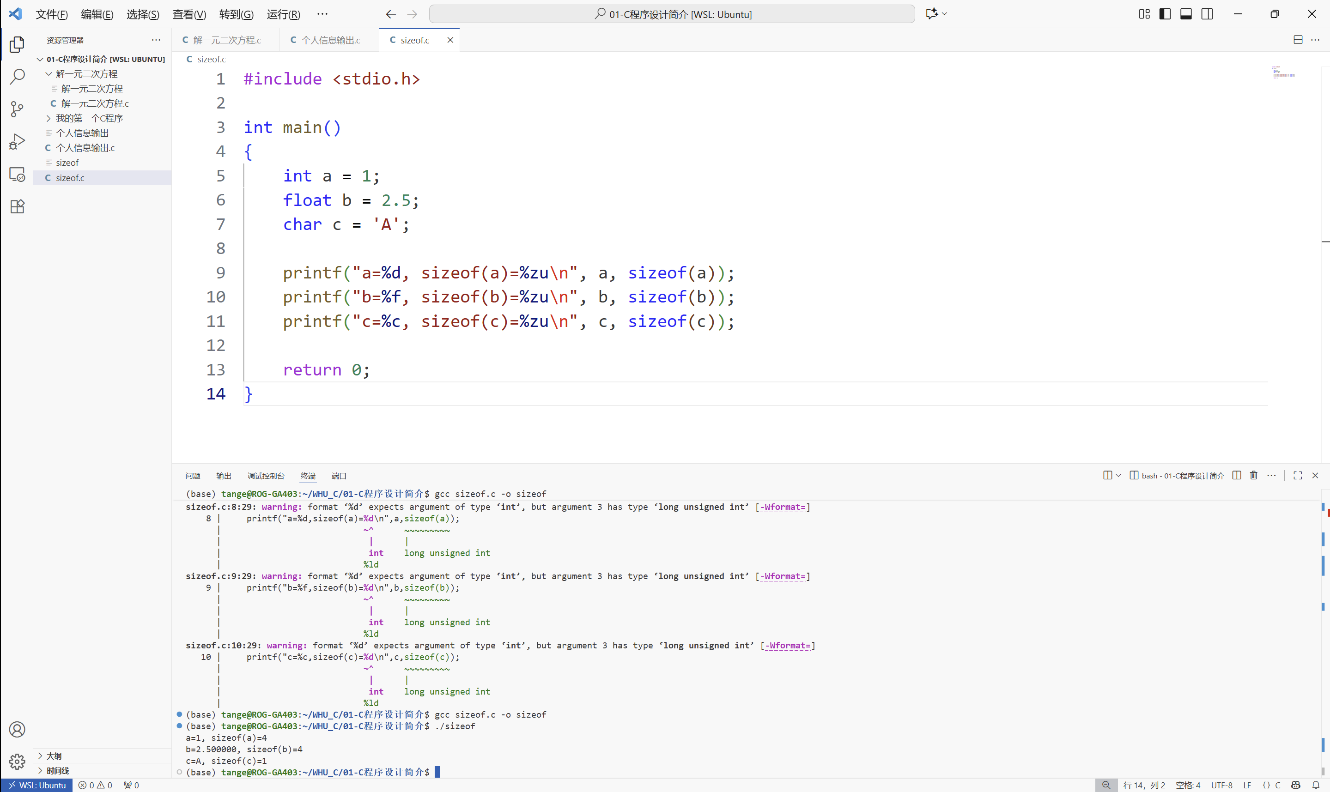This screenshot has width=1330, height=792.
Task: Click WSL: Ubuntu remote status button
Action: (x=37, y=785)
